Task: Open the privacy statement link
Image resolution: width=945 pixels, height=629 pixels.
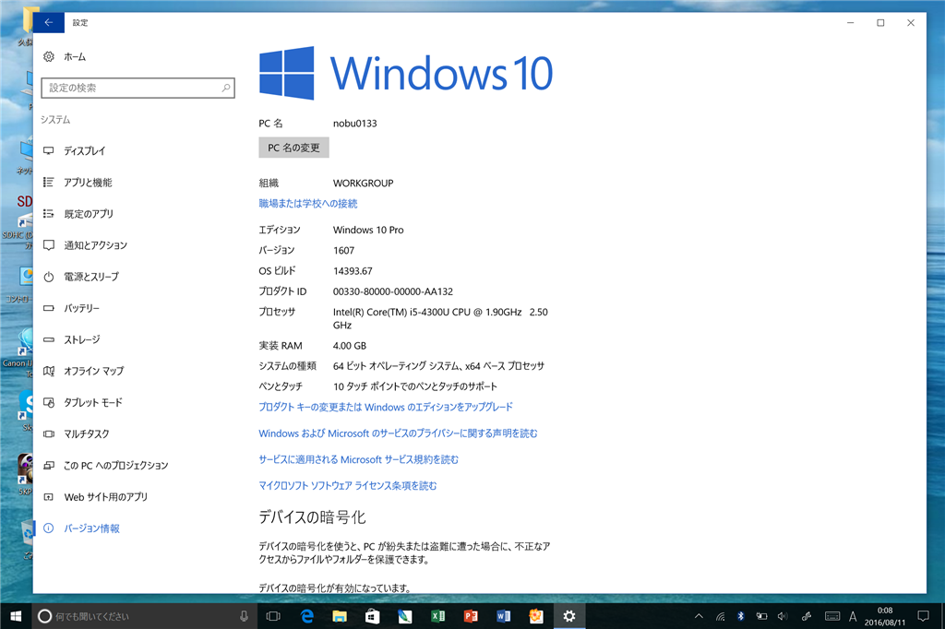Action: [x=398, y=433]
